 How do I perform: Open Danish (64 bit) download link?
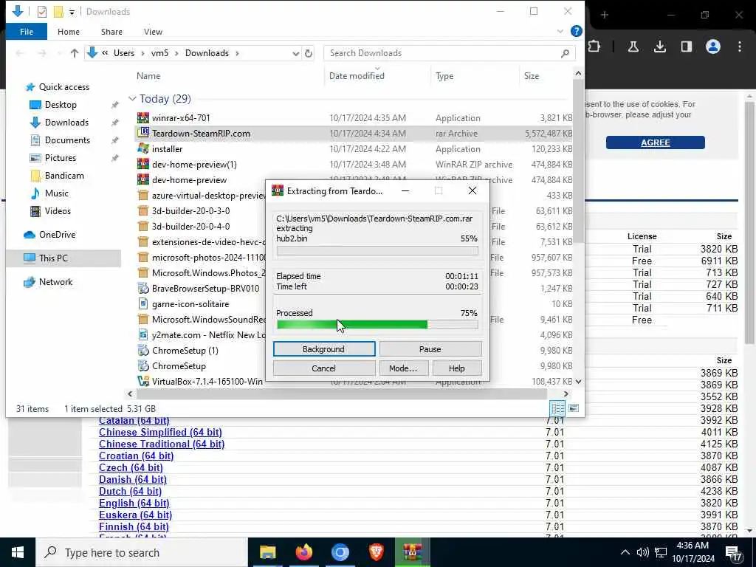pyautogui.click(x=133, y=480)
